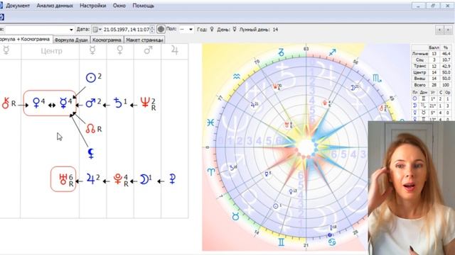
Task: Click the Gemini sign on the chart
Action: tap(282, 242)
